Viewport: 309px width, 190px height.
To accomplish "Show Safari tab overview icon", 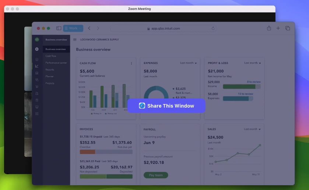I will click(288, 28).
